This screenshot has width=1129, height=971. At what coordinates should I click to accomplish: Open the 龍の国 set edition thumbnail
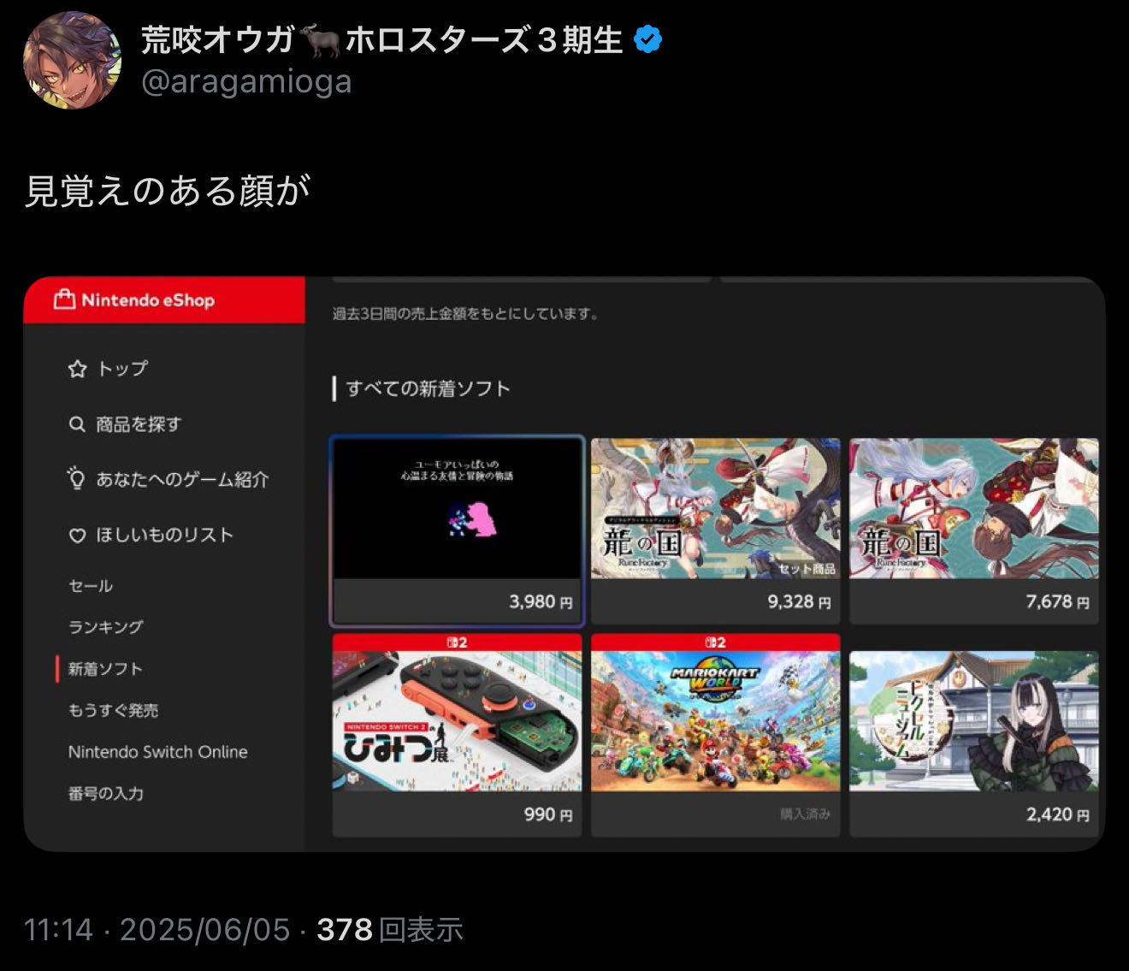[x=715, y=508]
